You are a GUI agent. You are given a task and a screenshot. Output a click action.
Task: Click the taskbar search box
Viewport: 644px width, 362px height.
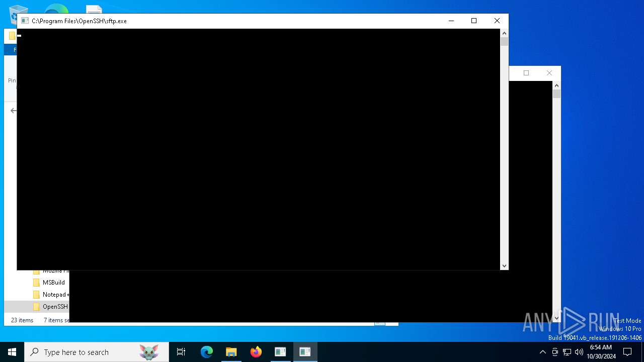point(97,352)
